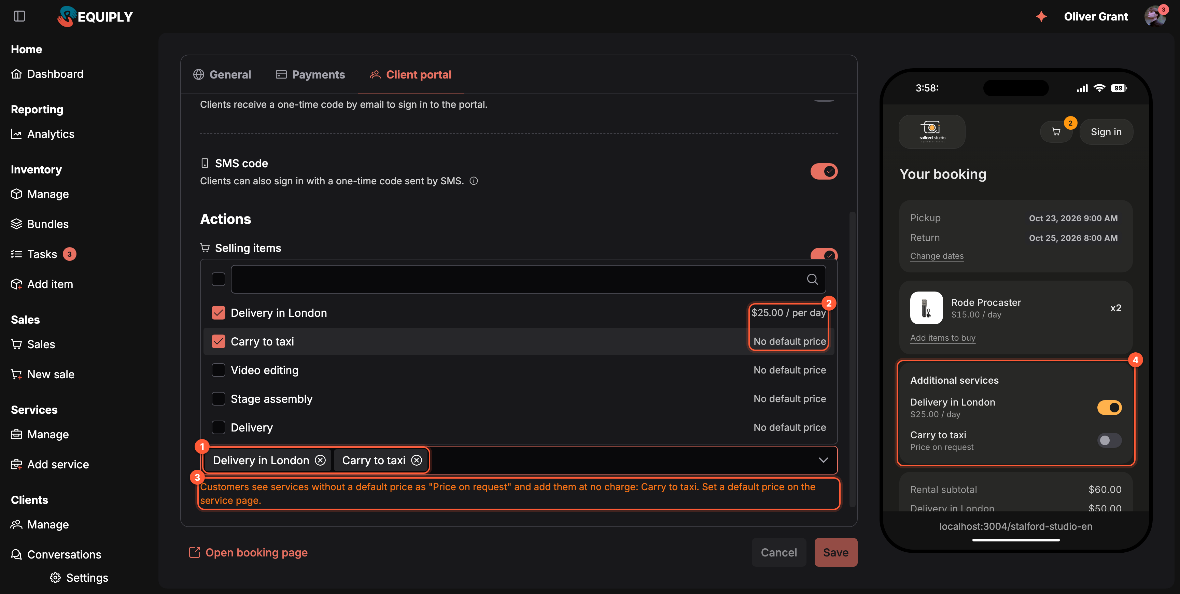Check the select-all services checkbox
Screen dimensions: 1180x594
[x=219, y=279]
